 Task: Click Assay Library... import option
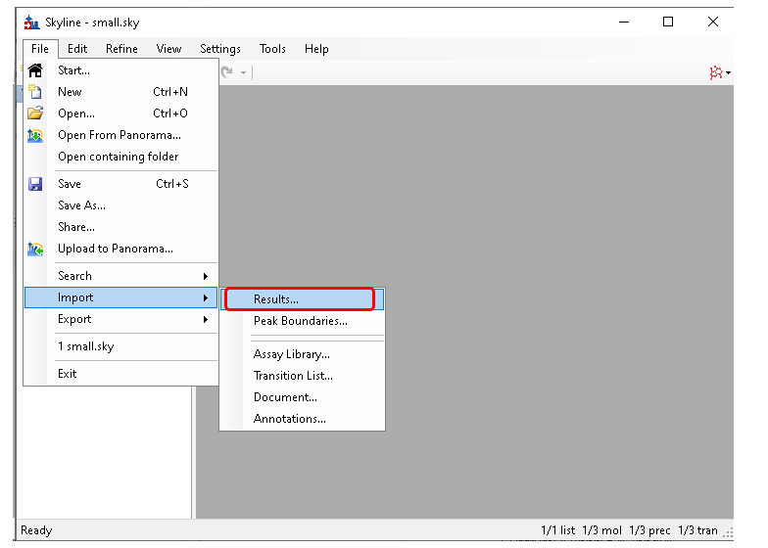click(x=291, y=354)
